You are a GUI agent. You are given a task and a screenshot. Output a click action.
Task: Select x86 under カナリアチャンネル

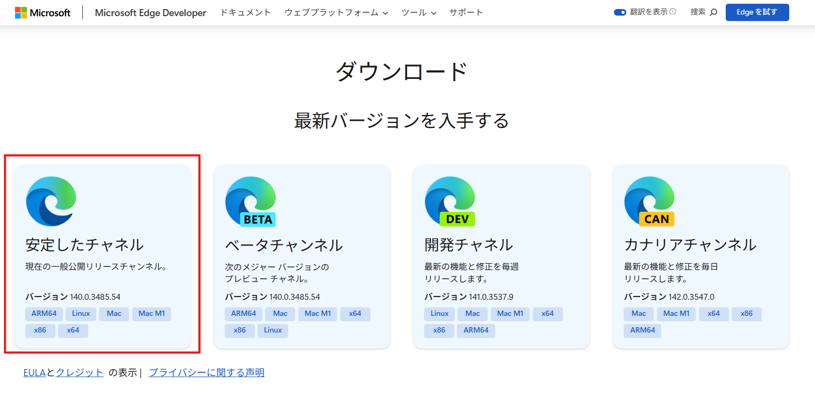pos(747,314)
